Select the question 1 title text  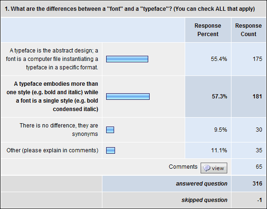(130, 9)
